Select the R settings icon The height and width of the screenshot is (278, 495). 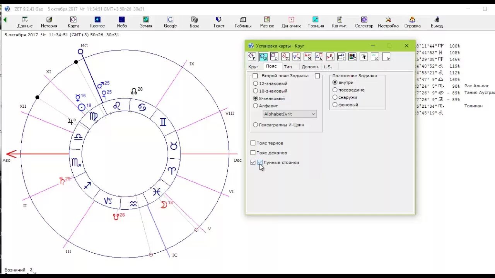click(x=375, y=57)
